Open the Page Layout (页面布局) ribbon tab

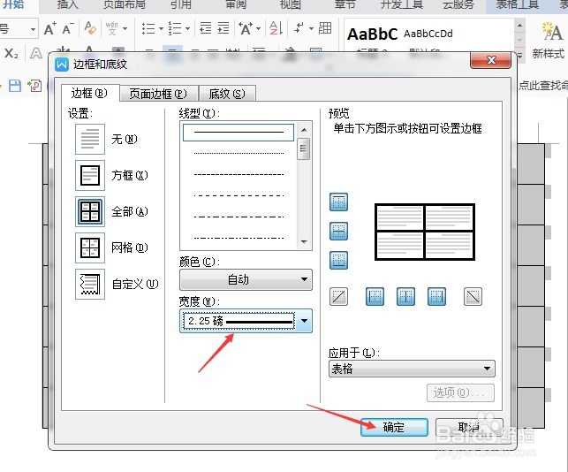coord(125,4)
